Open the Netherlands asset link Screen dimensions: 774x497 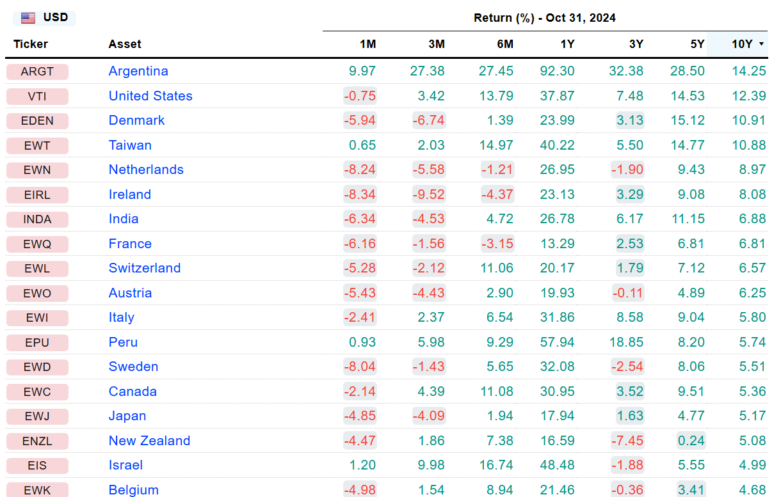(x=146, y=170)
